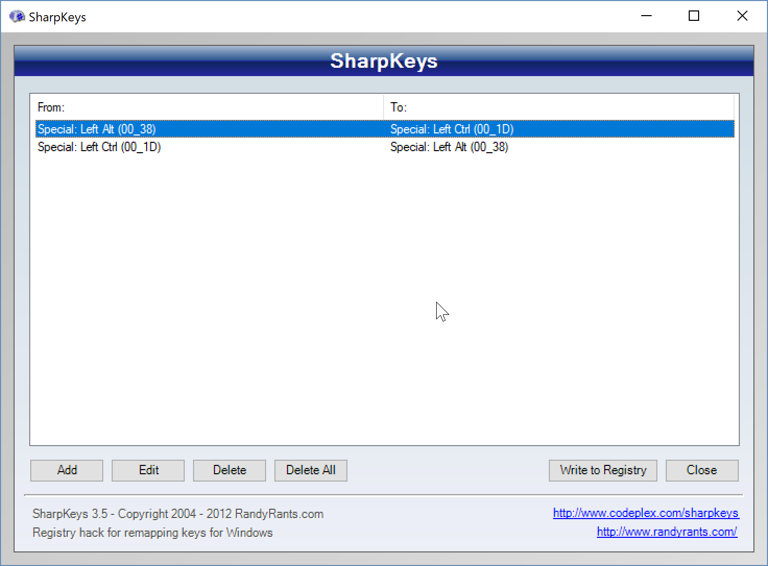Edit the selected key mapping
The image size is (768, 566).
pyautogui.click(x=148, y=470)
